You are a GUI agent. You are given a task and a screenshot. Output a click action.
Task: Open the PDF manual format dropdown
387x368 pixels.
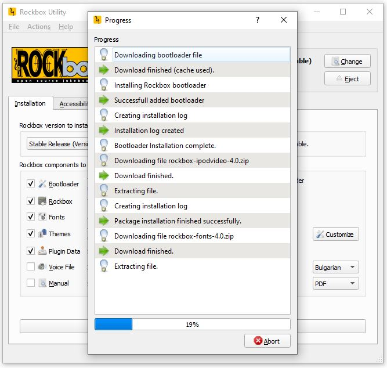tap(335, 284)
